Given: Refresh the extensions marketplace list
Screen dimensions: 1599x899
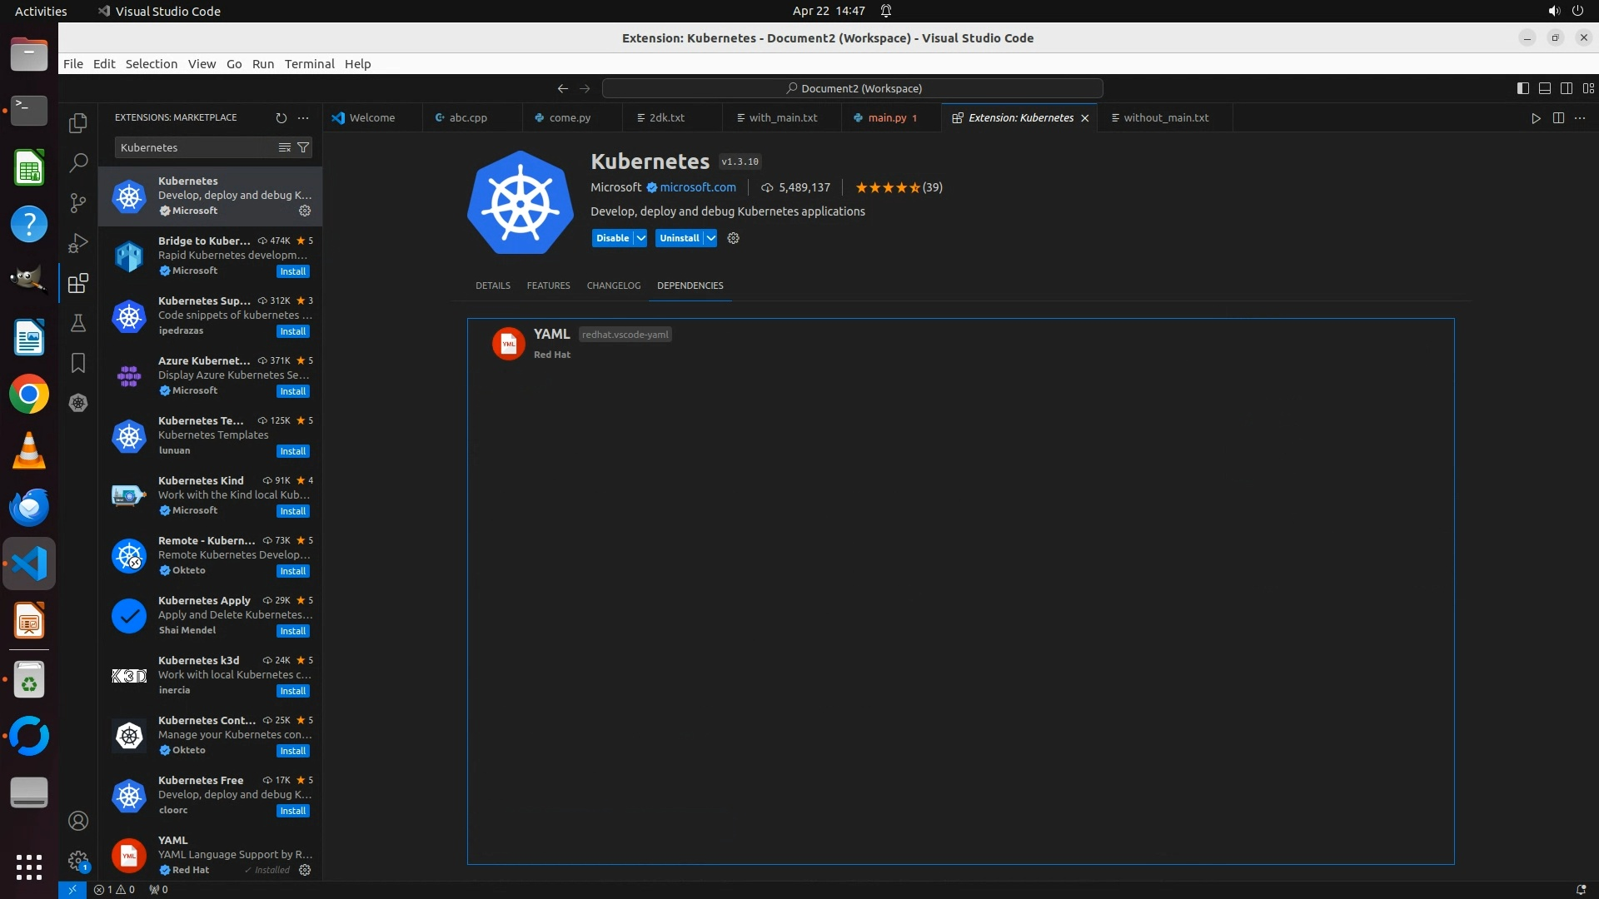Looking at the screenshot, I should point(281,118).
